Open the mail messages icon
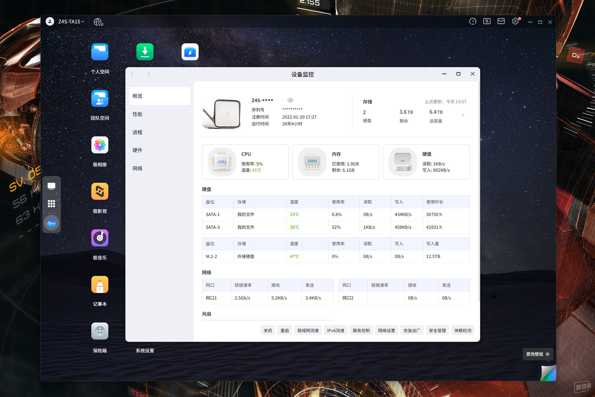 tap(501, 21)
